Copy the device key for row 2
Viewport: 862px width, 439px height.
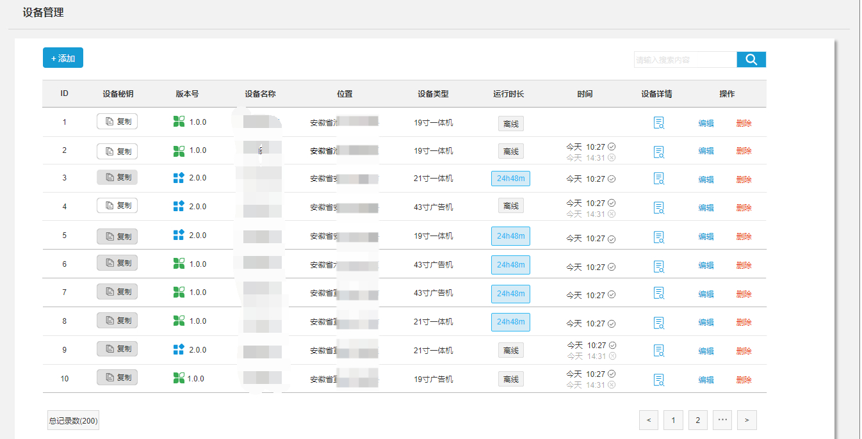pyautogui.click(x=117, y=151)
